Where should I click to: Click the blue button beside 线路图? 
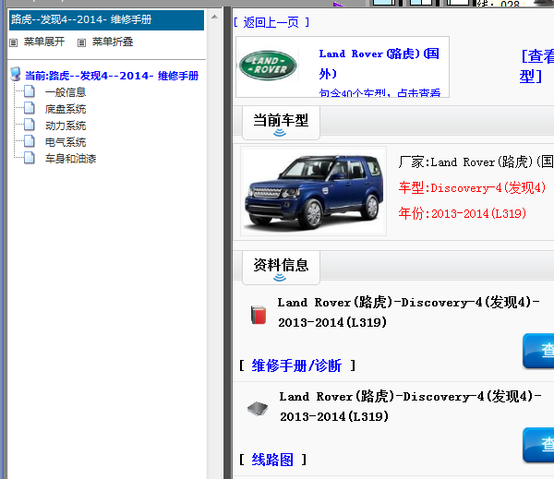tap(538, 445)
